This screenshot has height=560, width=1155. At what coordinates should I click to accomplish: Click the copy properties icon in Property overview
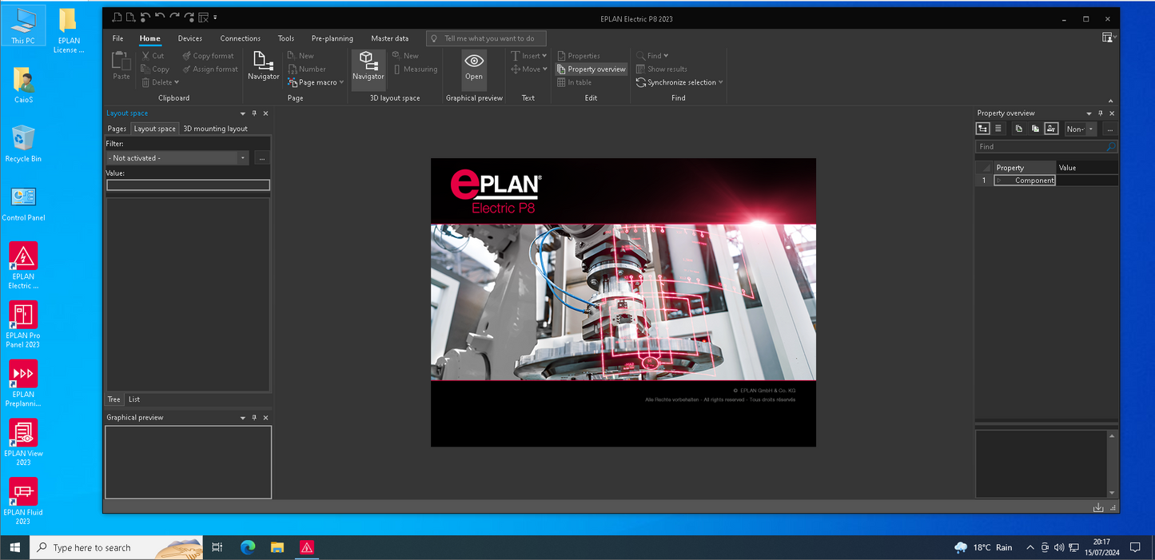[1019, 129]
